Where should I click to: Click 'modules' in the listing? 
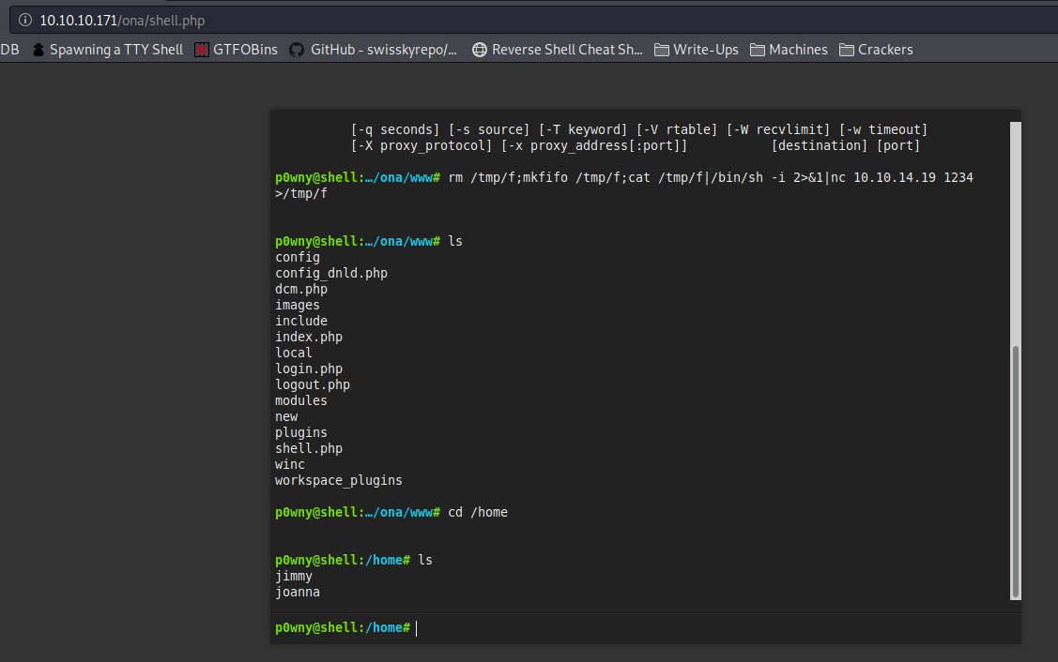301,400
